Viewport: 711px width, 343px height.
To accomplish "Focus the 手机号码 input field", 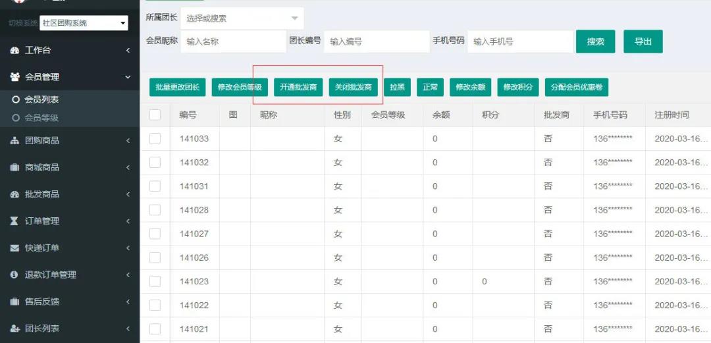I will click(519, 41).
